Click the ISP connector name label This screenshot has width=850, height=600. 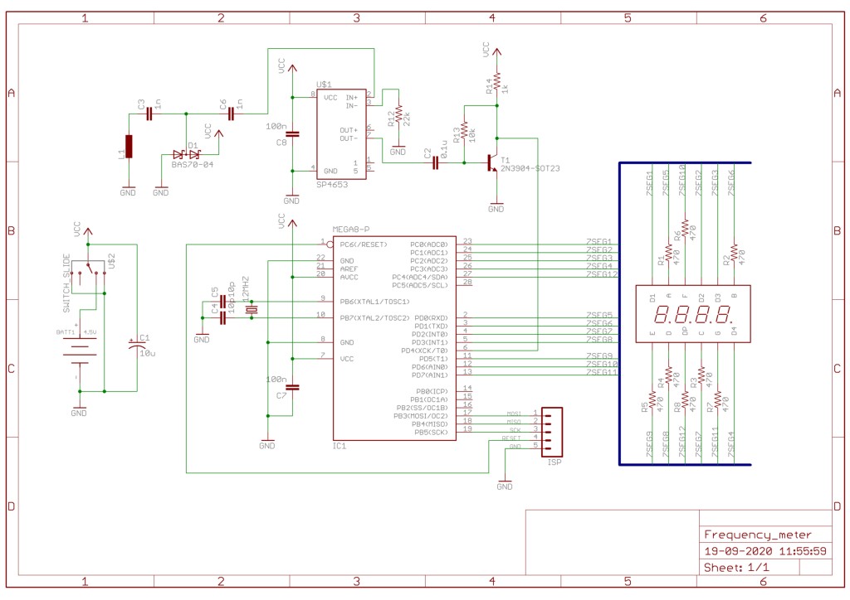[554, 462]
